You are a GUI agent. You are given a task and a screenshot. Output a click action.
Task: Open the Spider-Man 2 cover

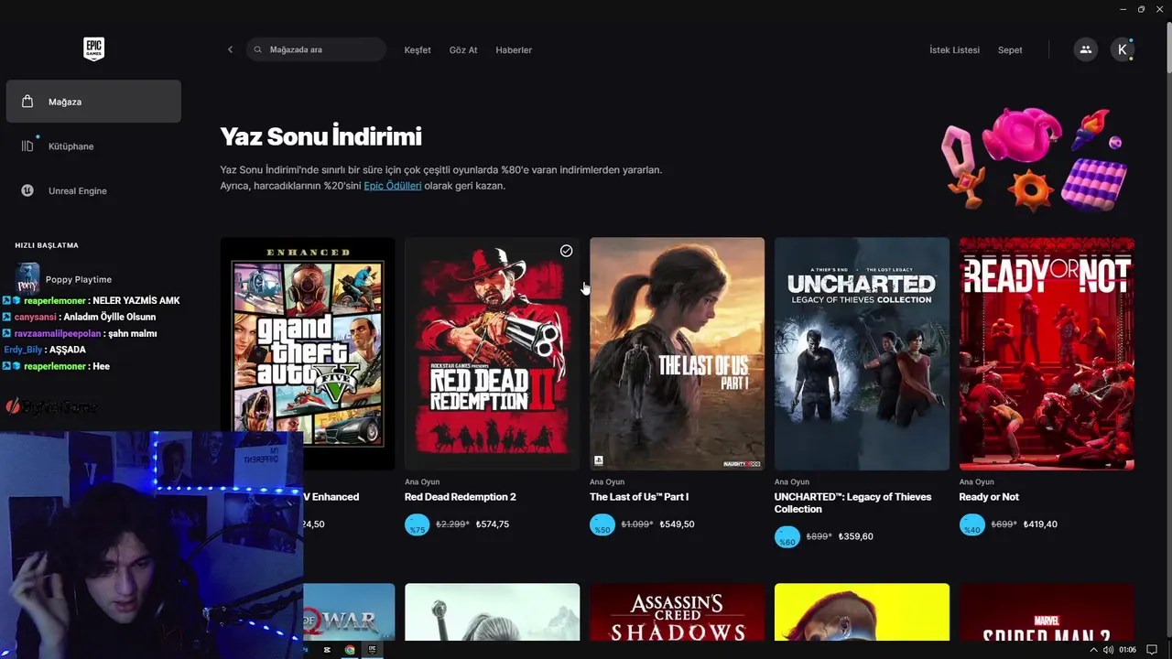1047,612
